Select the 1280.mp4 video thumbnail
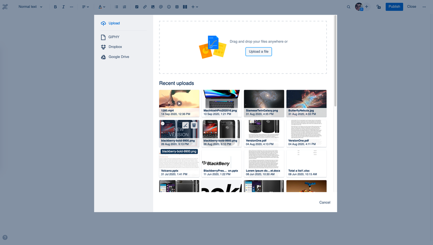Screen dimensions: 433x245 click(179, 103)
